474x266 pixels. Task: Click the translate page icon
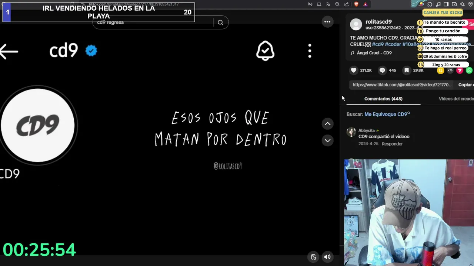[328, 4]
